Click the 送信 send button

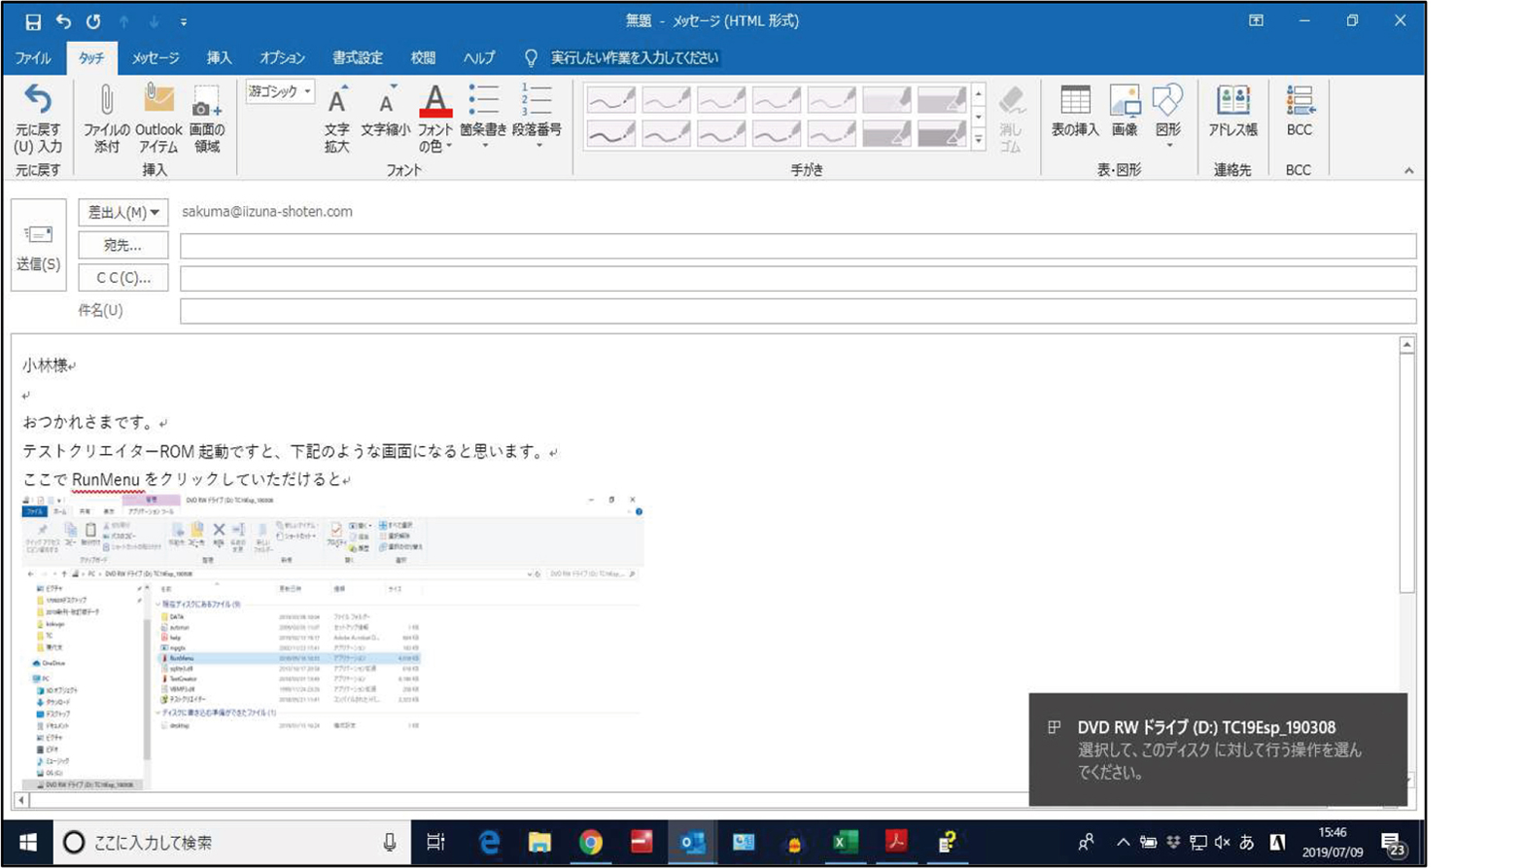(x=38, y=246)
